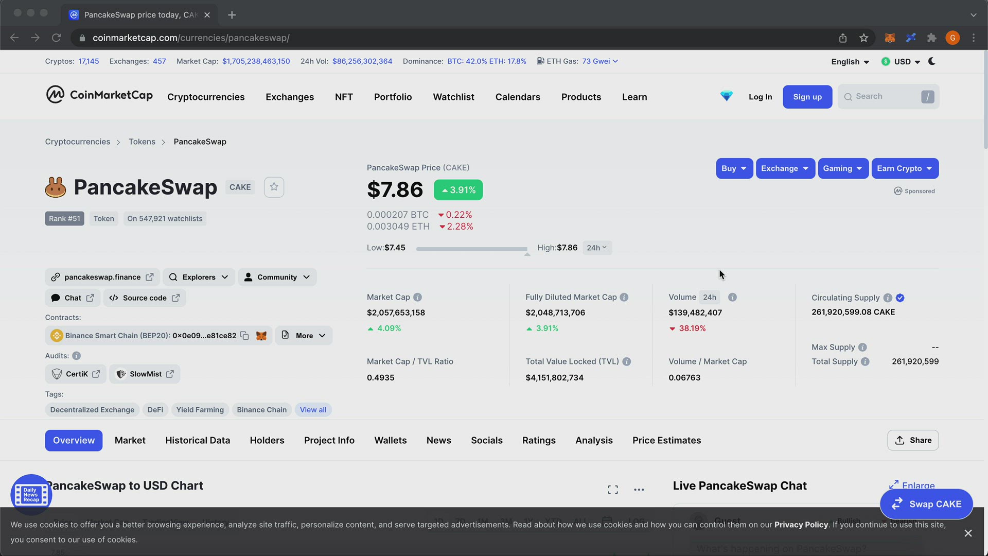
Task: Open Cryptocurrencies nav menu
Action: pyautogui.click(x=206, y=97)
